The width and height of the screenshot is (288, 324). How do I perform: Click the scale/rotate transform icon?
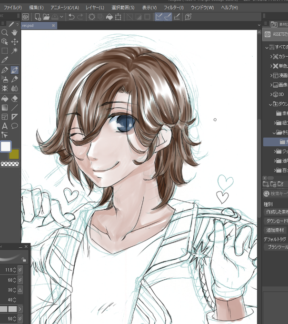coord(118,17)
